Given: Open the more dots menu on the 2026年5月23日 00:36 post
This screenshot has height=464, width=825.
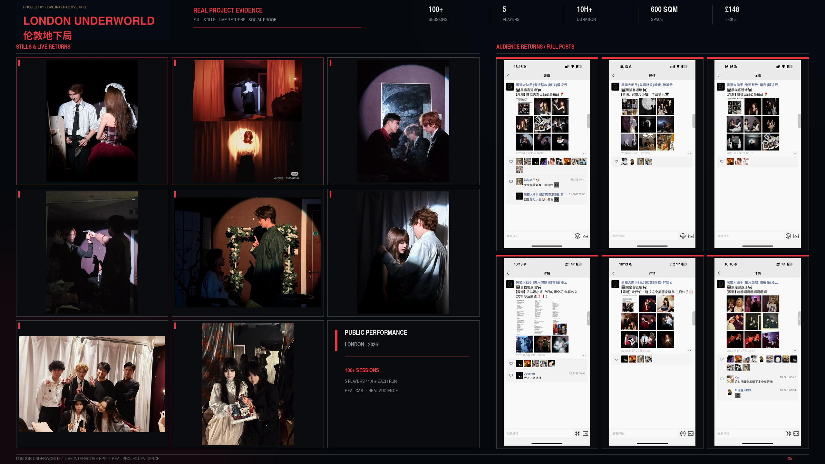Looking at the screenshot, I should (584, 355).
